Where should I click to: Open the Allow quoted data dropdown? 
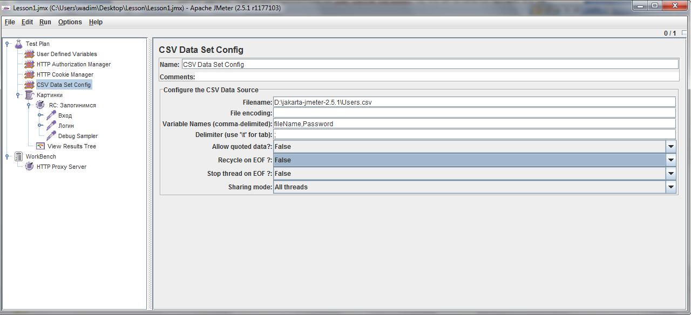tap(671, 146)
